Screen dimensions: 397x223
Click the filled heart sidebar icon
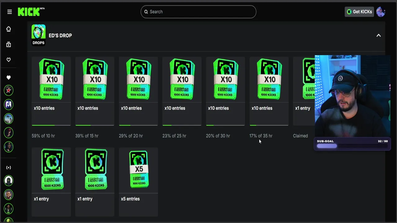(x=9, y=77)
